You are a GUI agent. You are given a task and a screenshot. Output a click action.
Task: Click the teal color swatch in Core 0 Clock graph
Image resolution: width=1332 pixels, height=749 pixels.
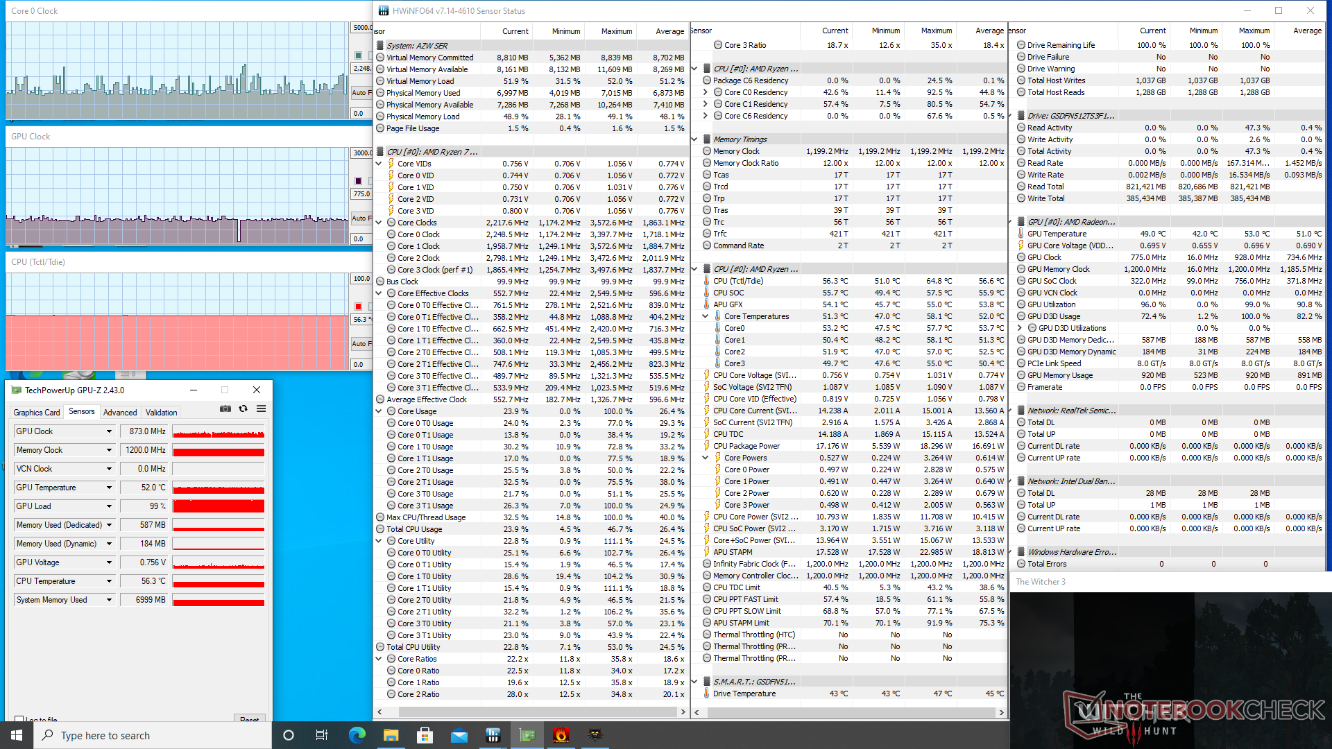[x=358, y=55]
